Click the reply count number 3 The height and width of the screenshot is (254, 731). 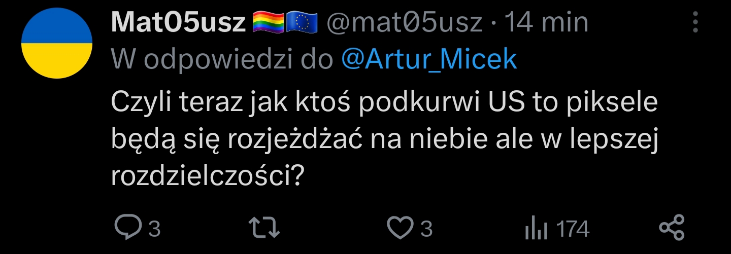point(154,229)
